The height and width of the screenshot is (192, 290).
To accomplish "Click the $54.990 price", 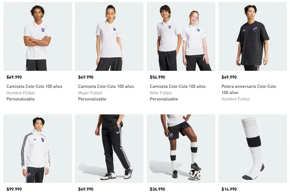I will 157,77.
